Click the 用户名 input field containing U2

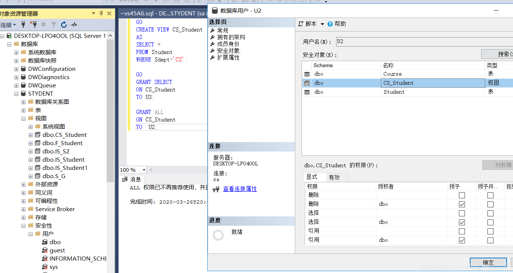point(424,42)
